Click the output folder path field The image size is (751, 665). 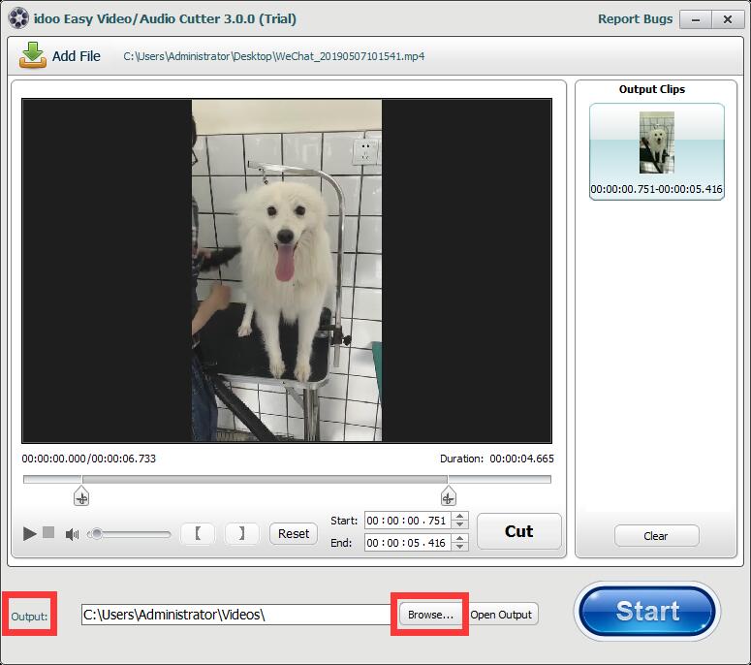point(236,615)
